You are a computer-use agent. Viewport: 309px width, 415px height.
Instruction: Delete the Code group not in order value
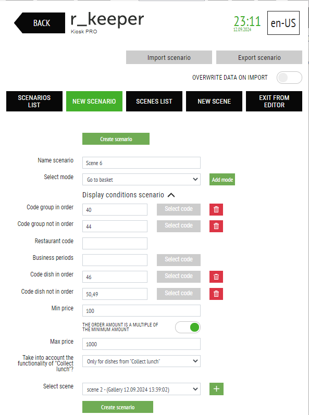tap(216, 226)
